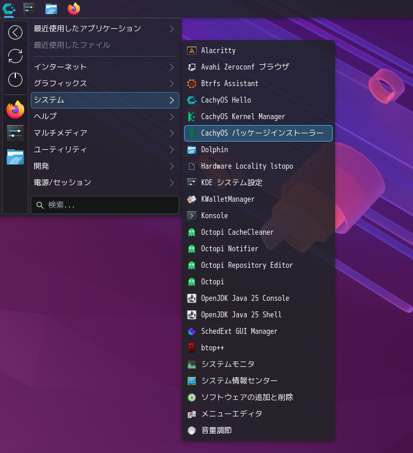Click システム情報センター label text
The width and height of the screenshot is (413, 453).
pos(240,381)
